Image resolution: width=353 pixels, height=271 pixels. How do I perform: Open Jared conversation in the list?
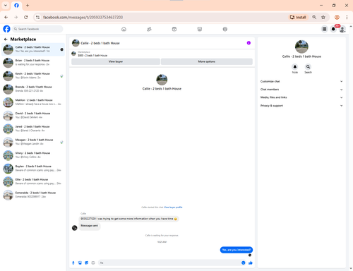(x=33, y=128)
